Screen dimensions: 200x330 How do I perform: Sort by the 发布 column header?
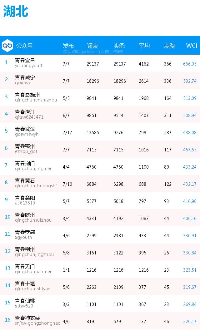pyautogui.click(x=68, y=46)
